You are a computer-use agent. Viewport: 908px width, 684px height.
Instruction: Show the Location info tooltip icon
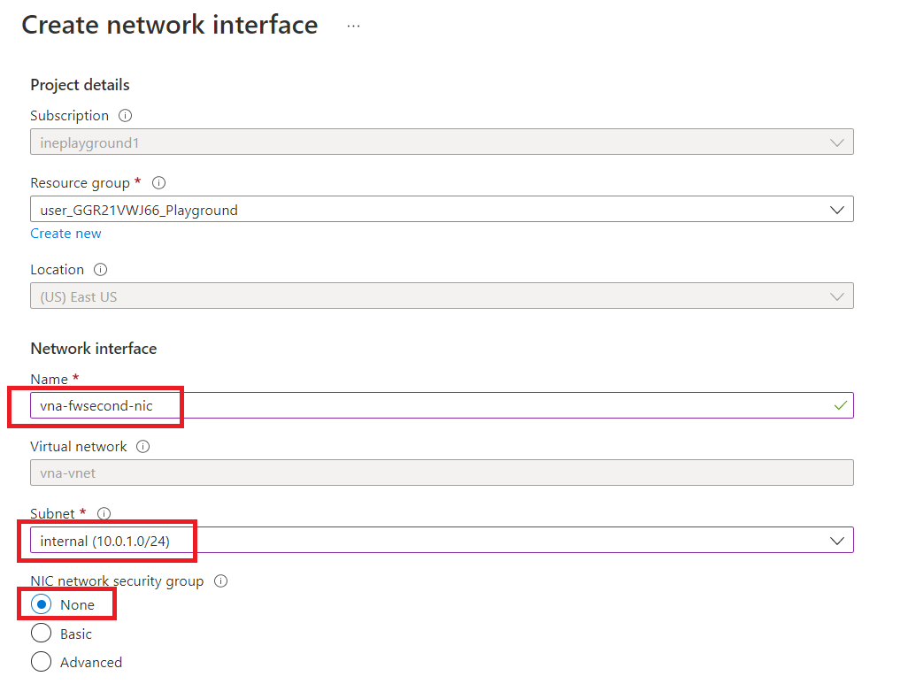(x=101, y=270)
